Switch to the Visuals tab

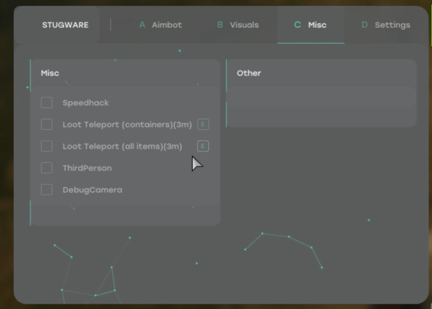click(x=244, y=25)
